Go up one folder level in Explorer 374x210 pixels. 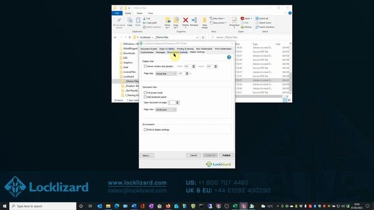[130, 37]
